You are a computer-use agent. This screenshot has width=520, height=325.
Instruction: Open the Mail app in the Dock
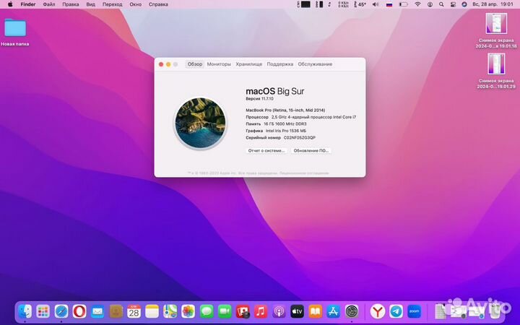pyautogui.click(x=97, y=311)
